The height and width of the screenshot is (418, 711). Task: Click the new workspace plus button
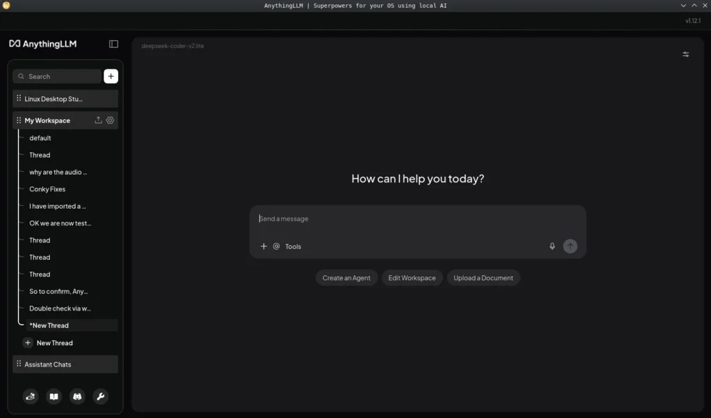click(x=110, y=76)
